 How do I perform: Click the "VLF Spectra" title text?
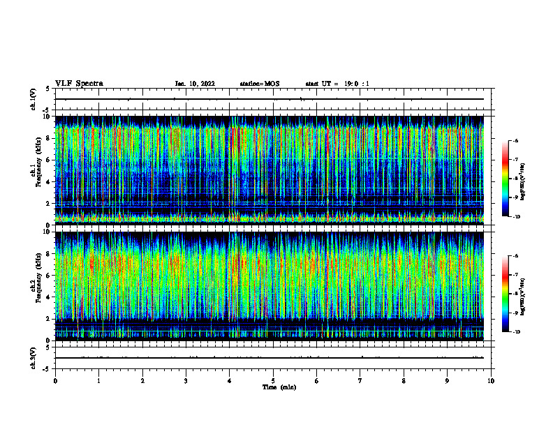79,84
